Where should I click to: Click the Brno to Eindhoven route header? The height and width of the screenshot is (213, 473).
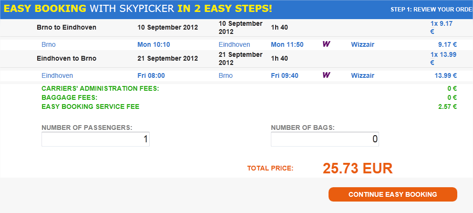point(66,28)
